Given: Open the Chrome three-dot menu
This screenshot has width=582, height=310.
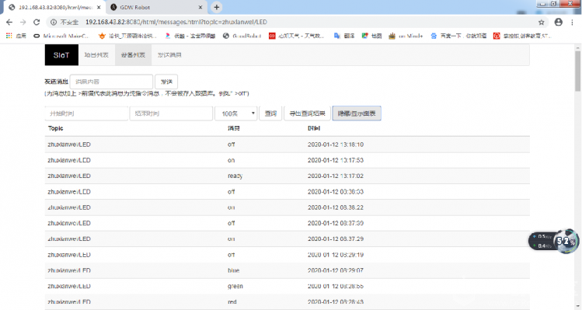Looking at the screenshot, I should pos(572,23).
